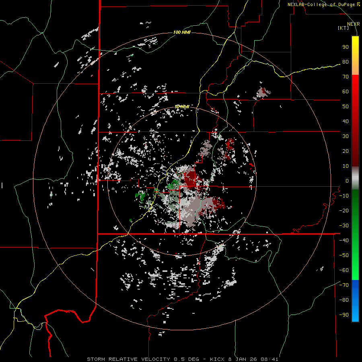Screen dimensions: 362x362
Task: Pick the gray zero-velocity segment of color scale
Action: 355,178
